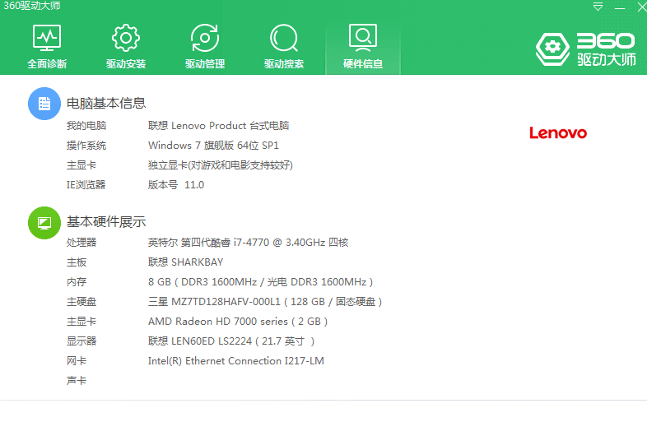Open the 全面诊断 full diagnosis tab

(47, 46)
